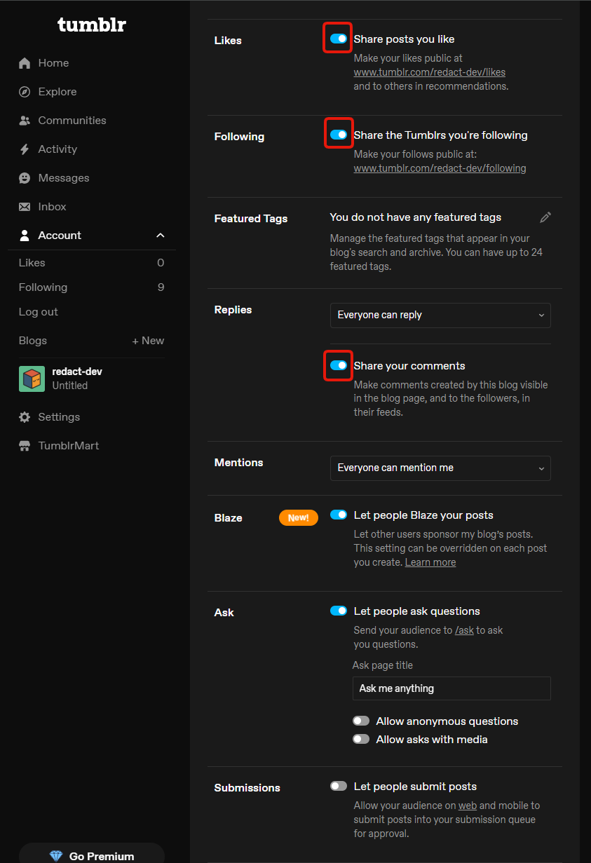The width and height of the screenshot is (591, 863).
Task: Click the Settings gear icon
Action: pyautogui.click(x=25, y=417)
